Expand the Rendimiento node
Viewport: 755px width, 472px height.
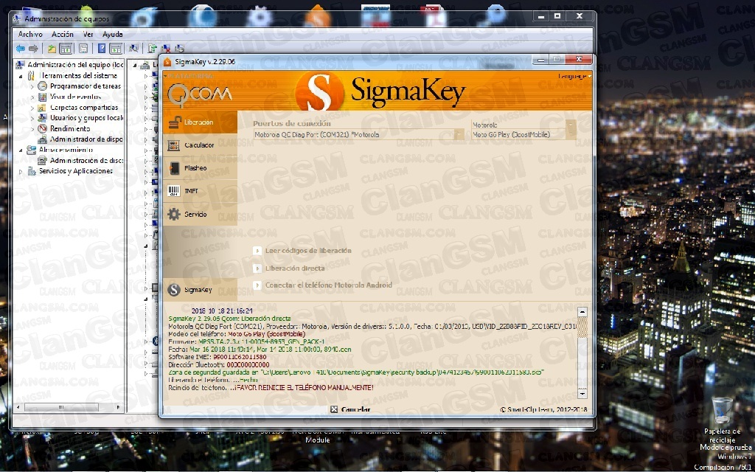32,128
